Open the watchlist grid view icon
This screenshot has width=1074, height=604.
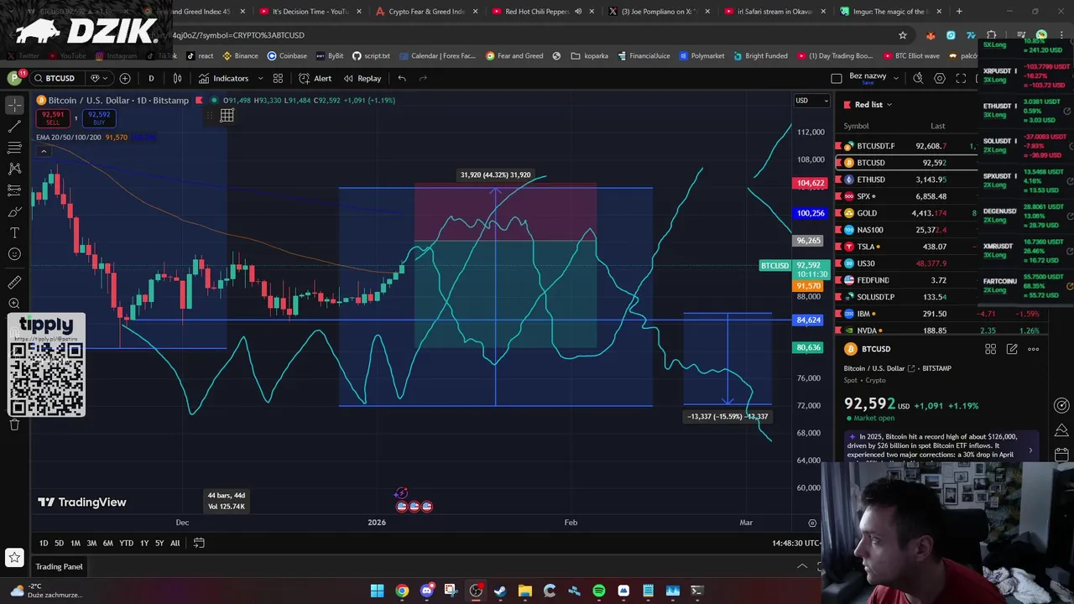990,349
